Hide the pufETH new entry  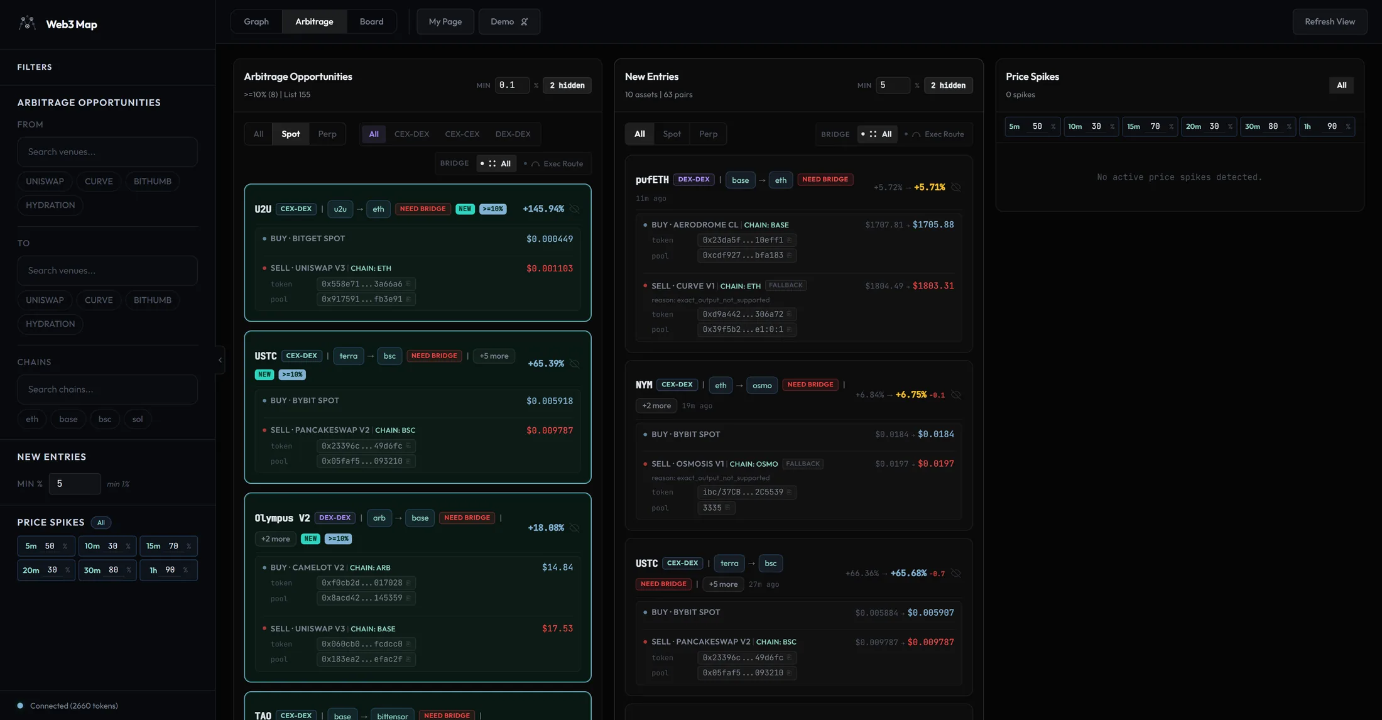tap(956, 187)
